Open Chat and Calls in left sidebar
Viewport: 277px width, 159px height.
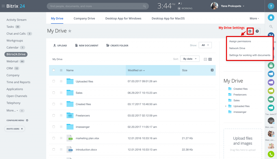pos(16,34)
